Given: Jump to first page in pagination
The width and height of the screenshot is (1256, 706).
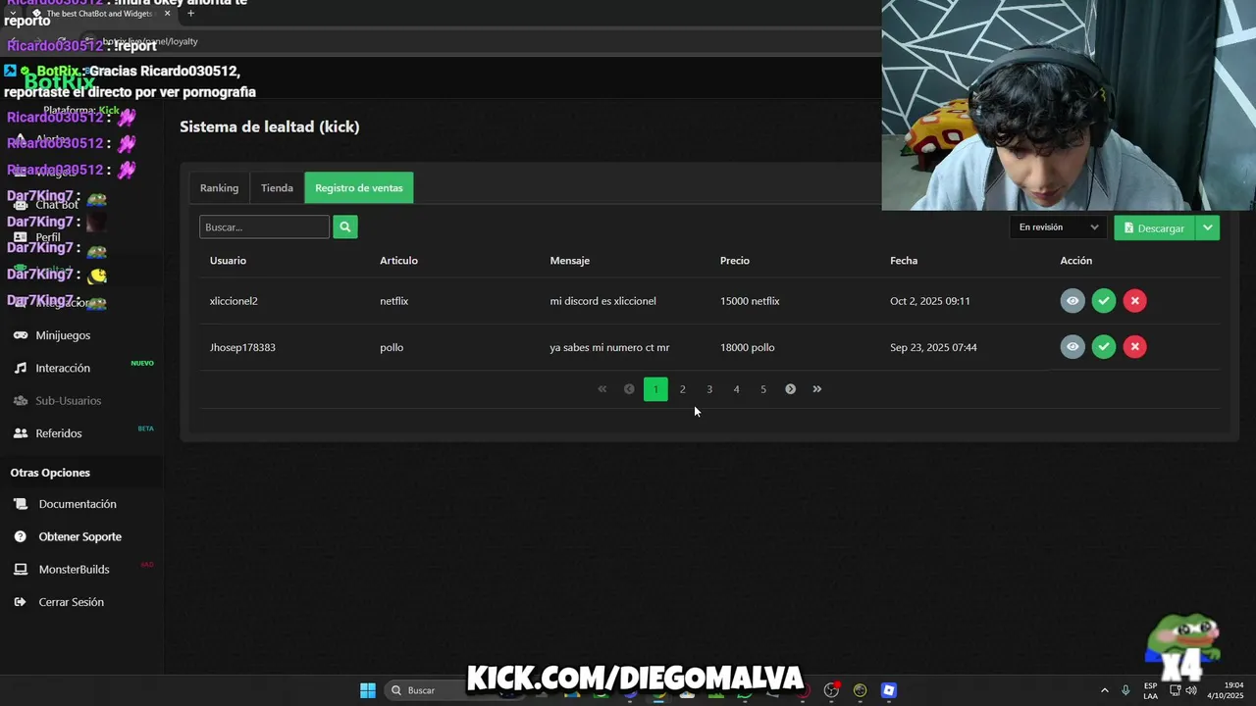Looking at the screenshot, I should [602, 389].
